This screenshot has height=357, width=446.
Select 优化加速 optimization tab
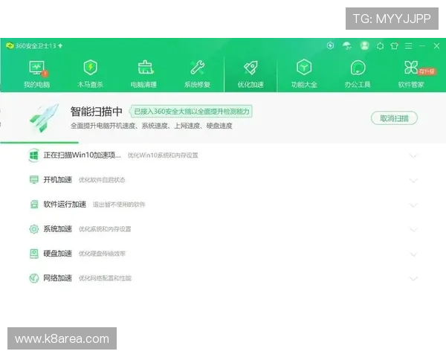tap(251, 74)
